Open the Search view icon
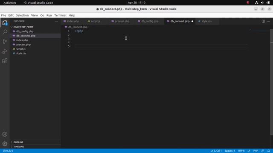273x153 pixels. (5, 32)
